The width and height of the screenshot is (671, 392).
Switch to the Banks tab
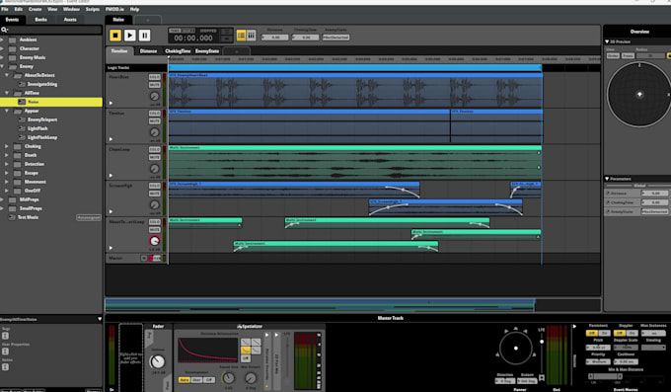pos(41,20)
